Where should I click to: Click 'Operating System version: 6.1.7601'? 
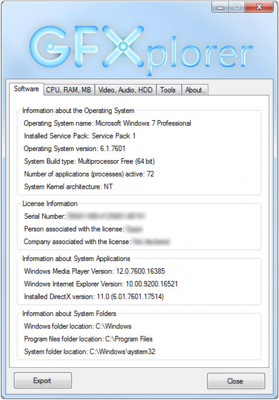(74, 148)
